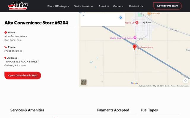Click the Alta Convenience Store #6204 heading
The width and height of the screenshot is (190, 118).
pyautogui.click(x=36, y=23)
